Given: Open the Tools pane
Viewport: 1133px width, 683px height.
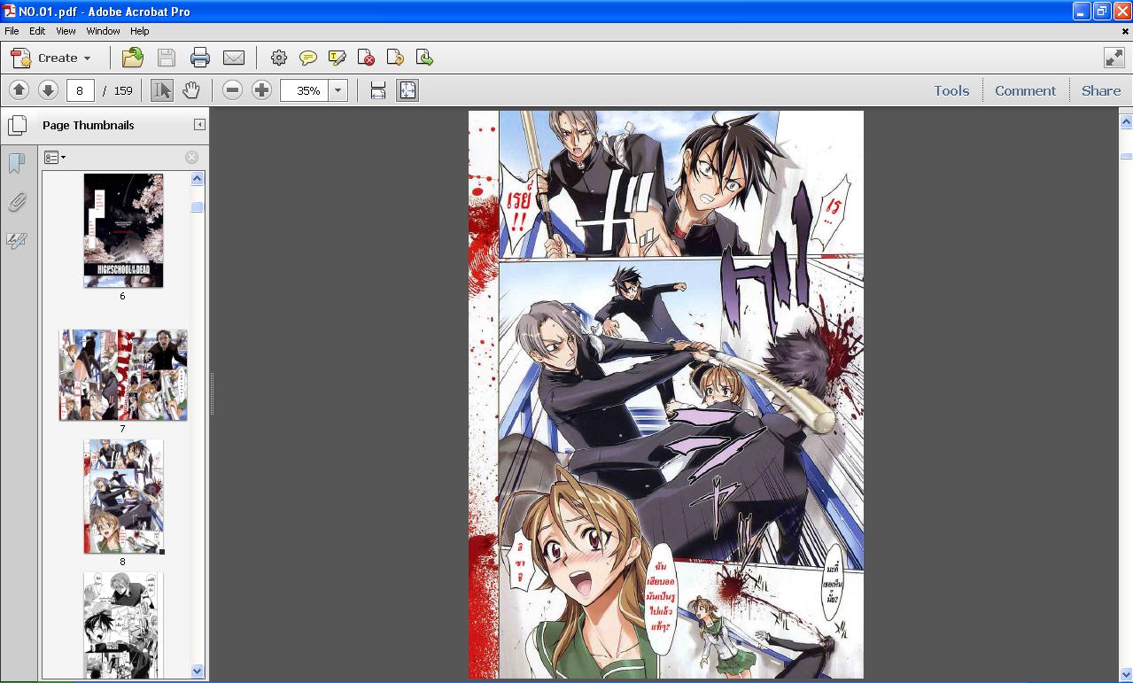Looking at the screenshot, I should tap(951, 90).
